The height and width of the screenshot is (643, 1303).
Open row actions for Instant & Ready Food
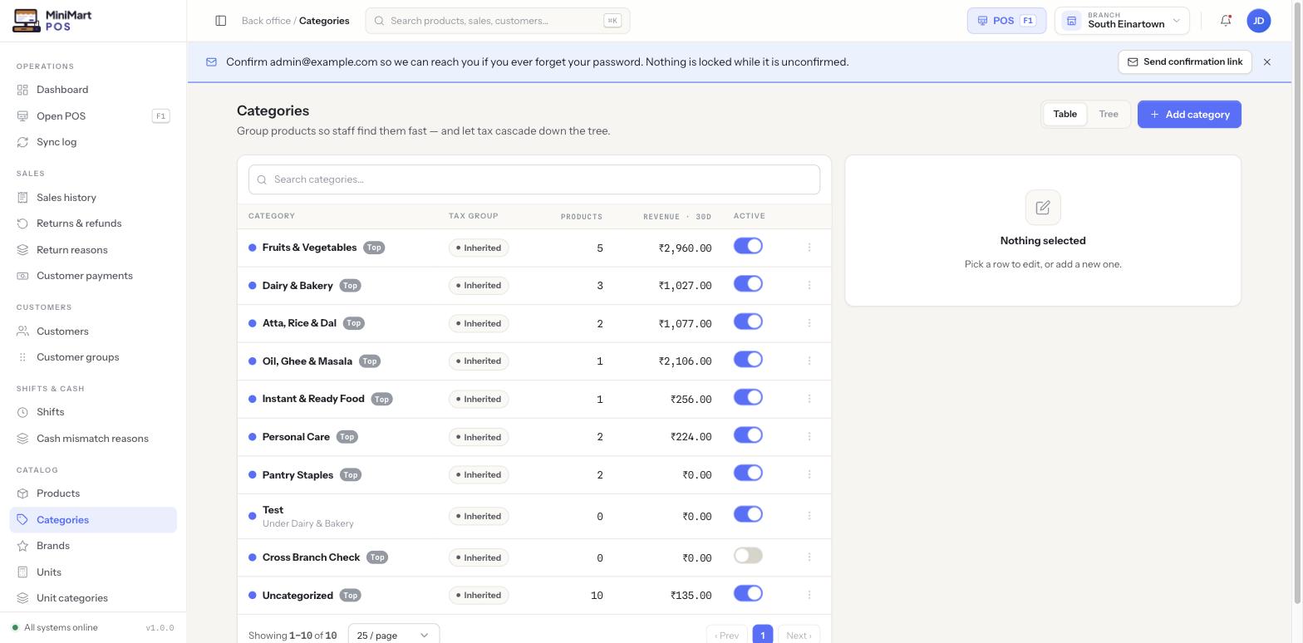pyautogui.click(x=809, y=399)
